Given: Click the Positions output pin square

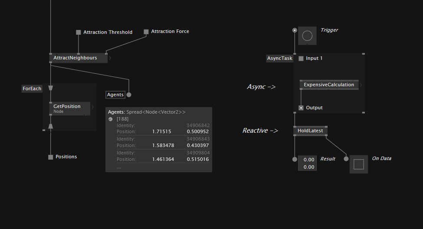Looking at the screenshot, I should 51,157.
